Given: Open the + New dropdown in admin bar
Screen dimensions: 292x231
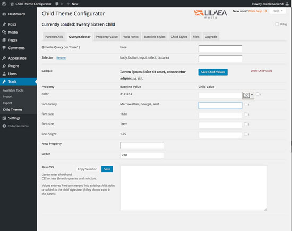Looking at the screenshot, I should pos(72,4).
